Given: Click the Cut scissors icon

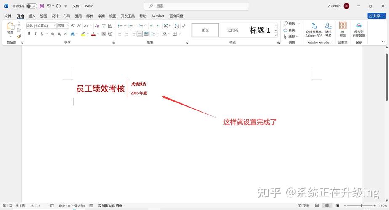Looking at the screenshot, I should click(x=19, y=24).
